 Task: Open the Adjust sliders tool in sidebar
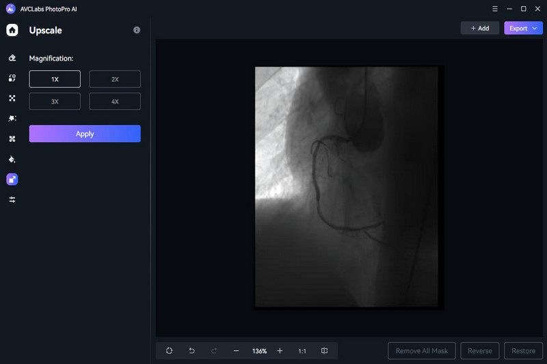coord(12,199)
